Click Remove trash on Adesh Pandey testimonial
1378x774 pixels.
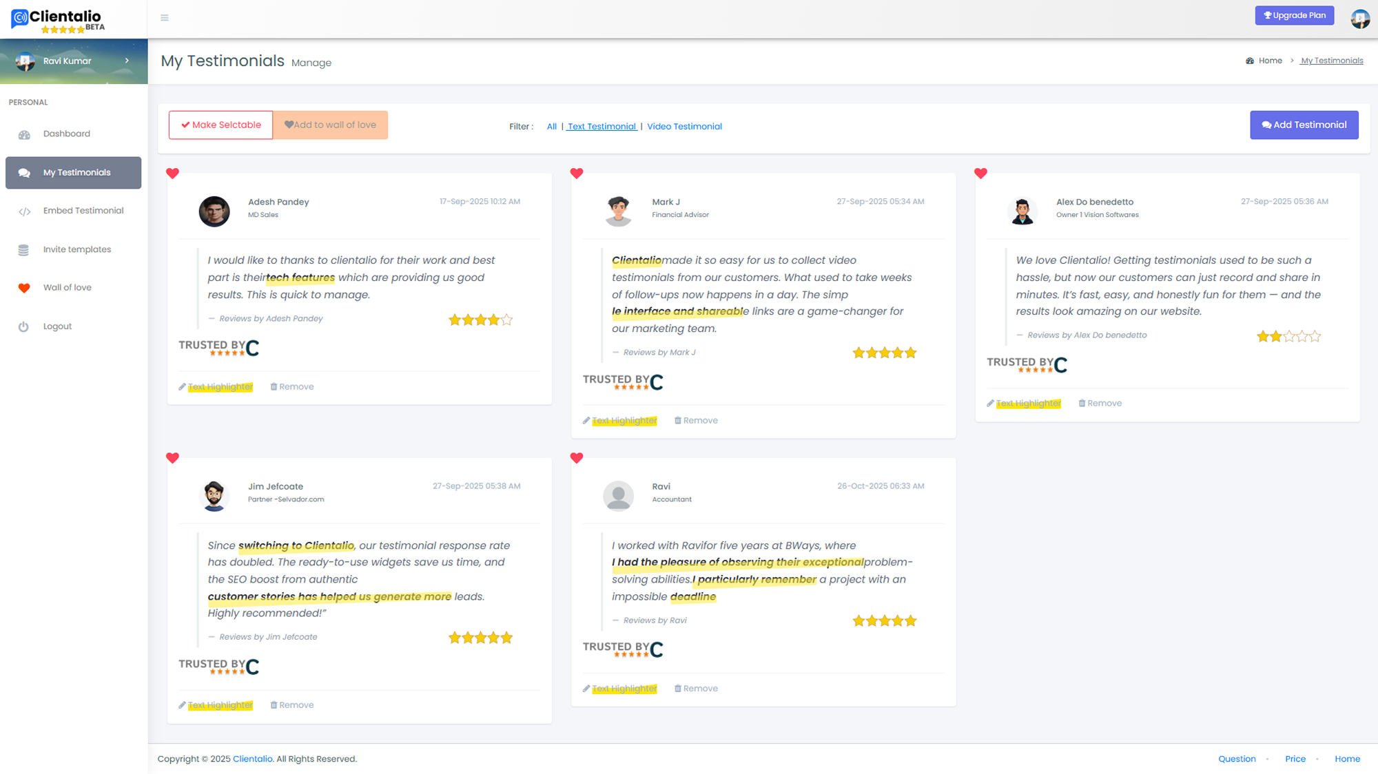[292, 387]
